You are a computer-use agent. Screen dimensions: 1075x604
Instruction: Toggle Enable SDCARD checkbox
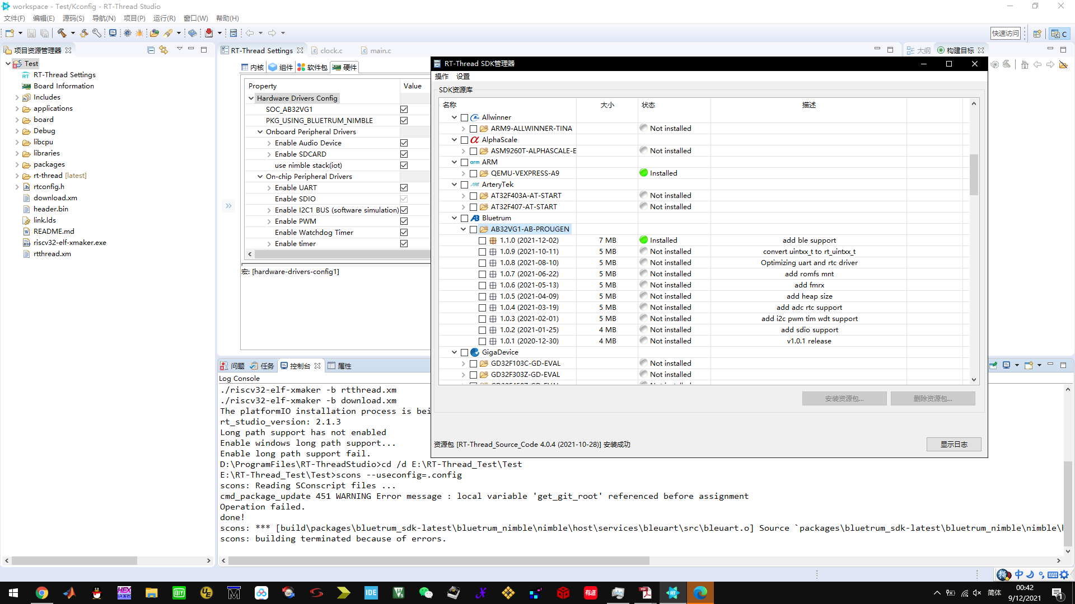(404, 154)
